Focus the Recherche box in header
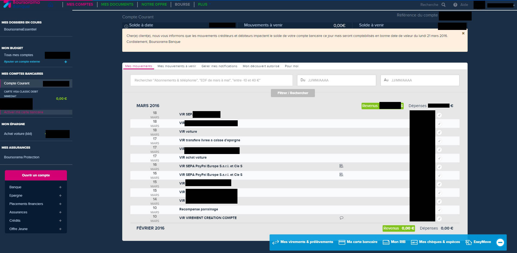 click(x=429, y=5)
